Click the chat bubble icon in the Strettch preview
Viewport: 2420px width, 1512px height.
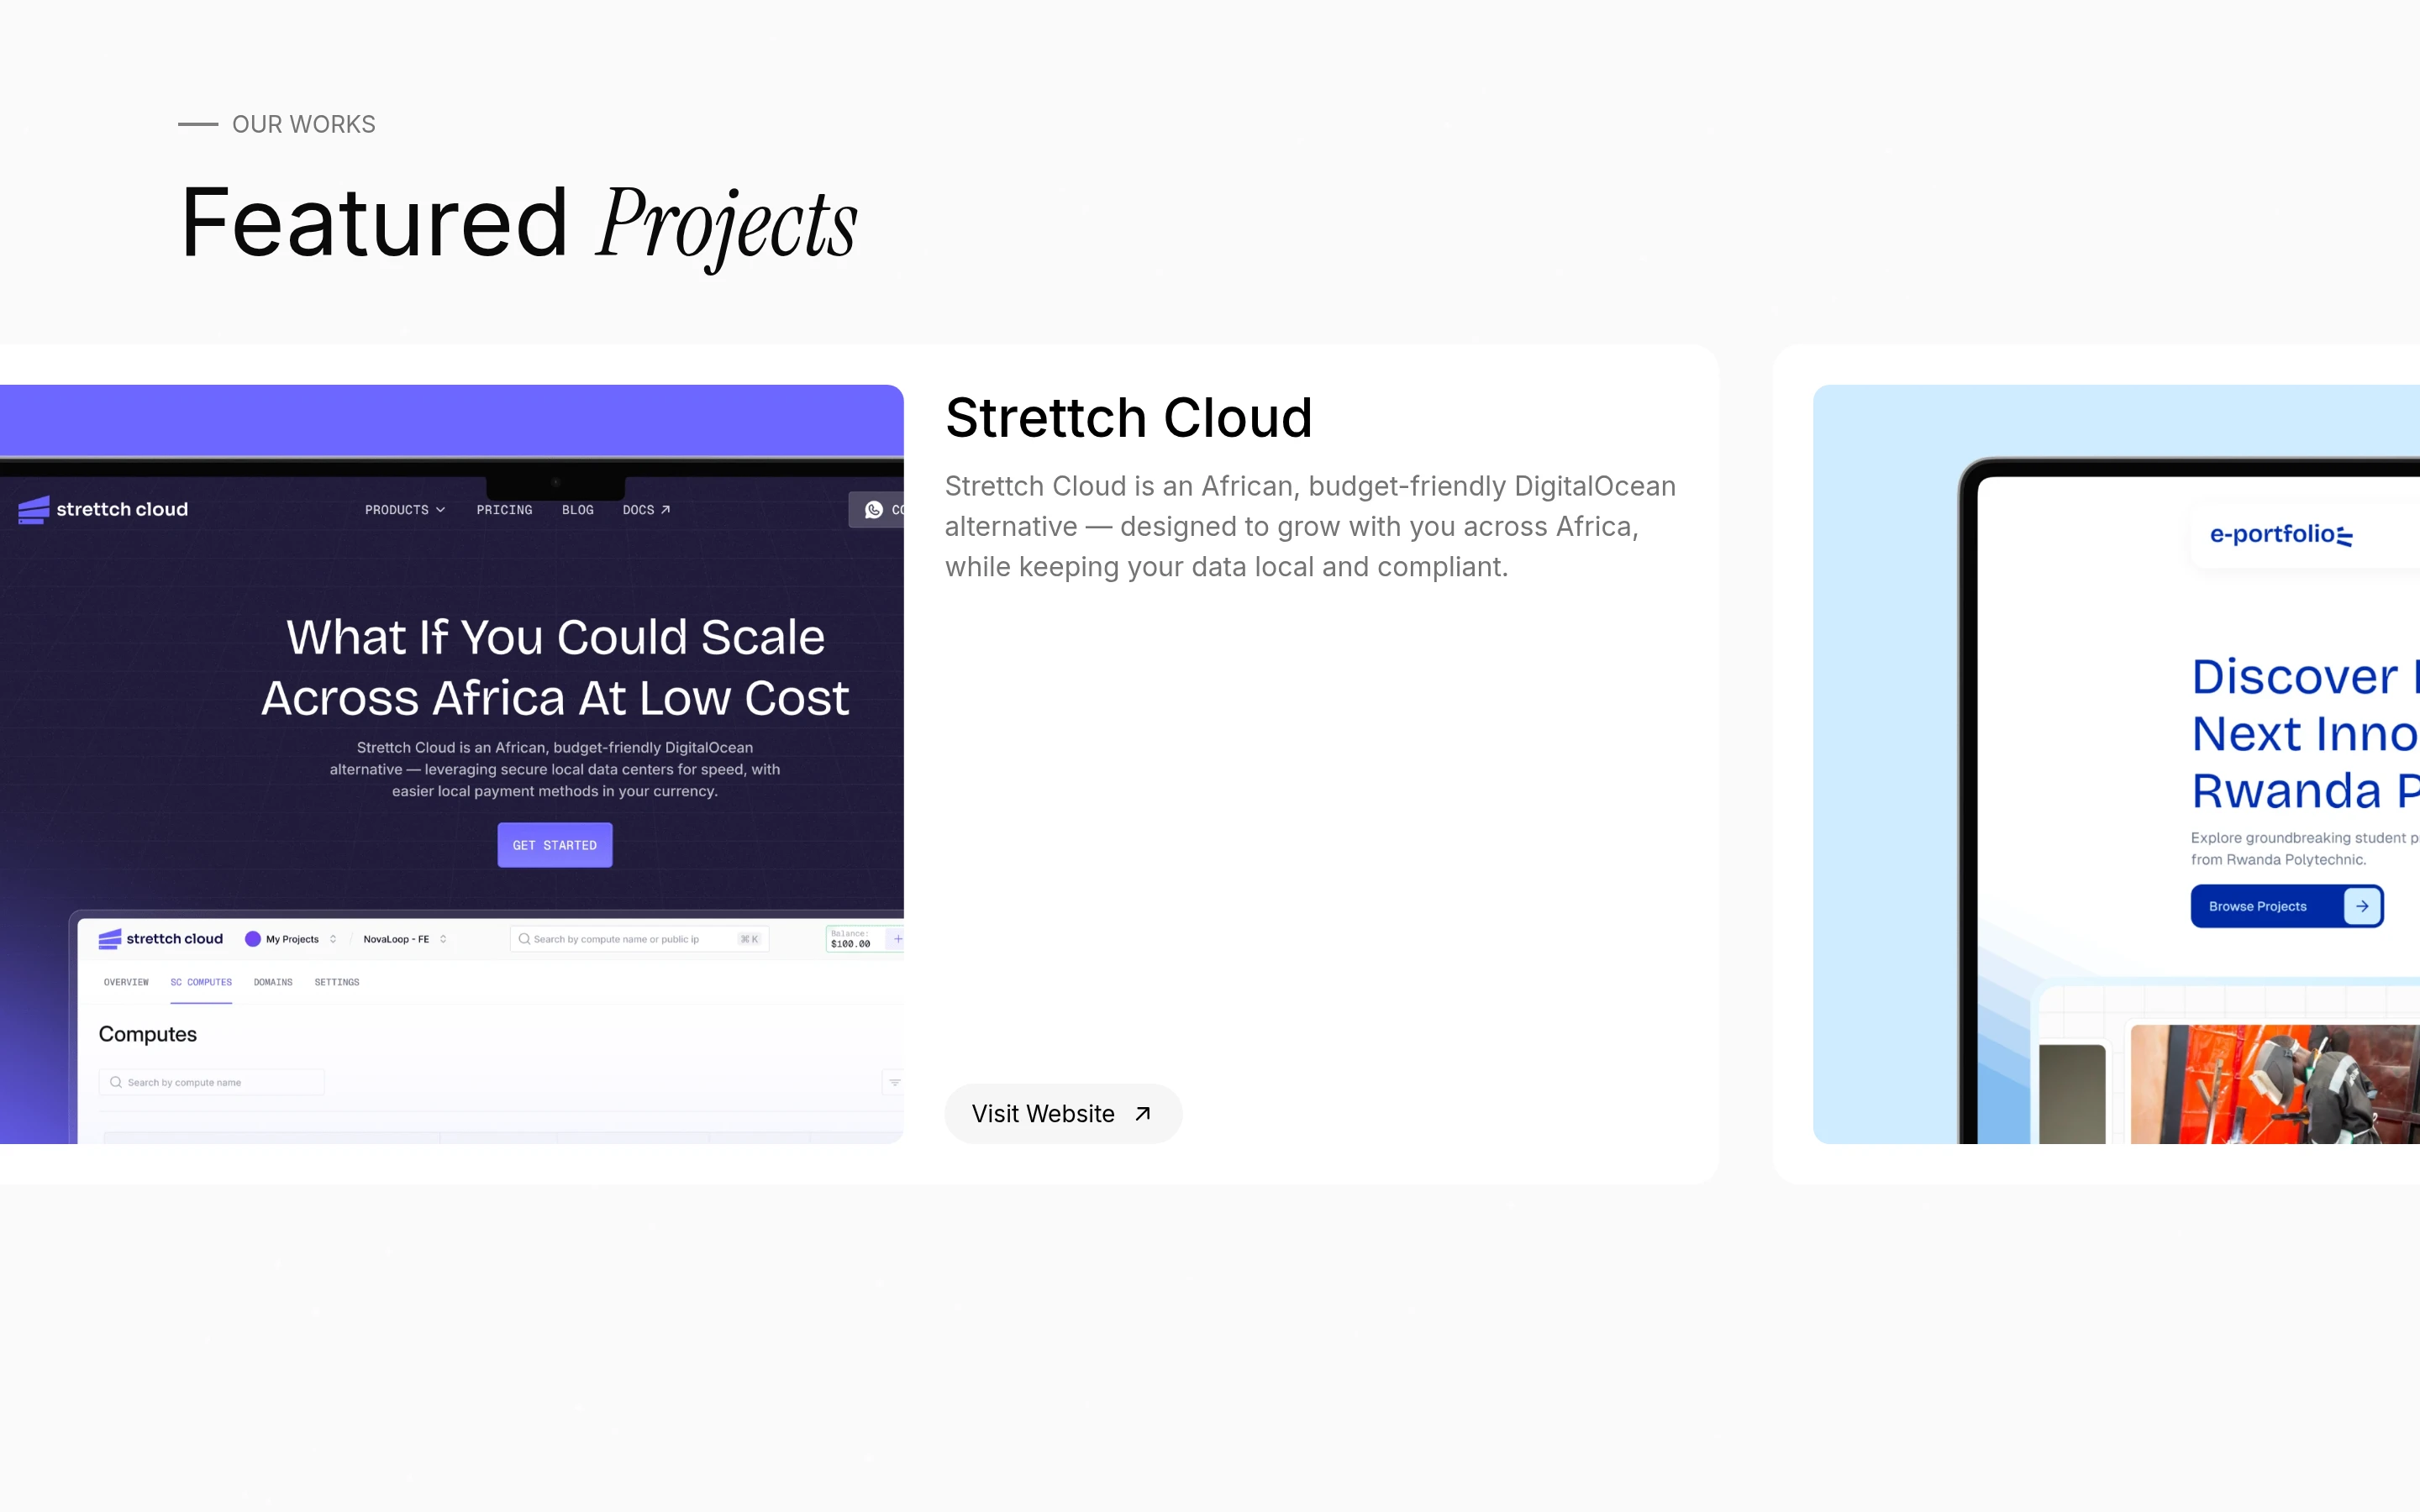pyautogui.click(x=874, y=510)
